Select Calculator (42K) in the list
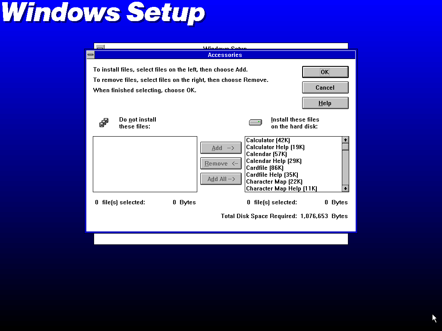This screenshot has height=331, width=442. [x=293, y=140]
